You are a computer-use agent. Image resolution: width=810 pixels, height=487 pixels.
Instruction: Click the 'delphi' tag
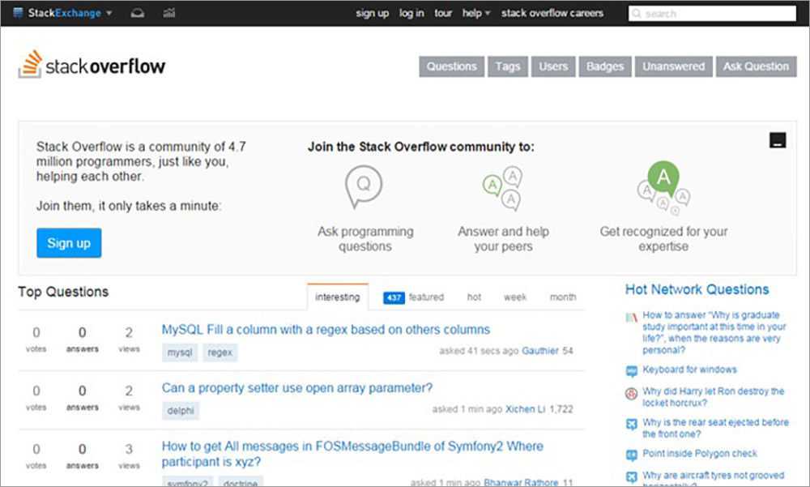[x=181, y=411]
